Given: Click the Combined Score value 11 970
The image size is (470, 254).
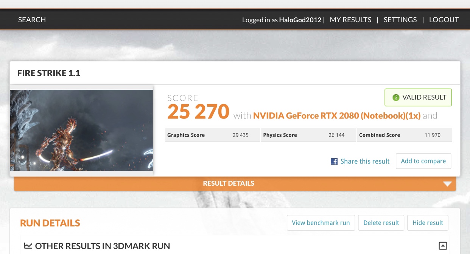Looking at the screenshot, I should pos(433,135).
